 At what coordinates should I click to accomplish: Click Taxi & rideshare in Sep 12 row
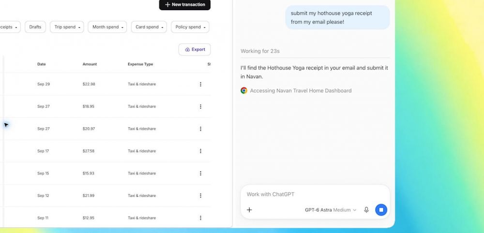(x=142, y=195)
